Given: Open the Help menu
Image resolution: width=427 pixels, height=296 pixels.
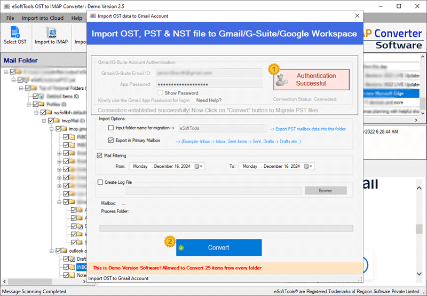Looking at the screenshot, I should pyautogui.click(x=77, y=18).
